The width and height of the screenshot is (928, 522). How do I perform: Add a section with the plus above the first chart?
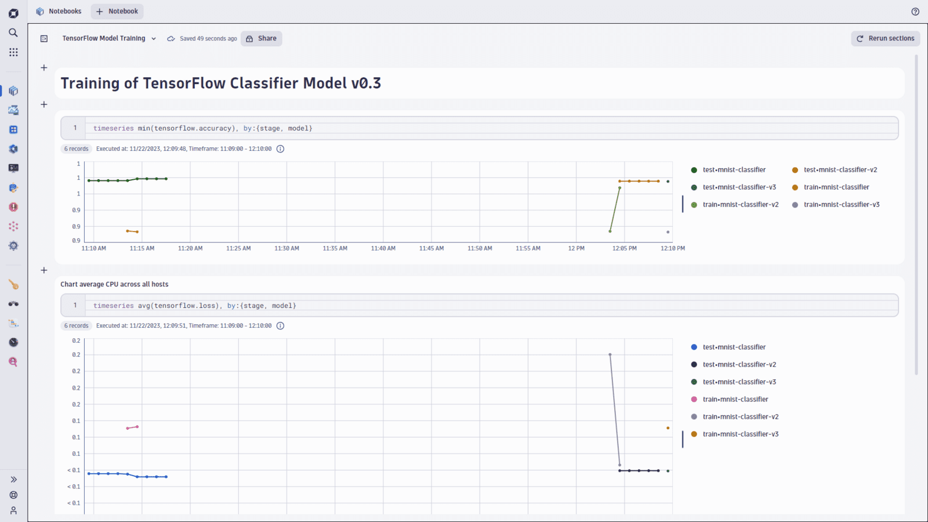(43, 104)
